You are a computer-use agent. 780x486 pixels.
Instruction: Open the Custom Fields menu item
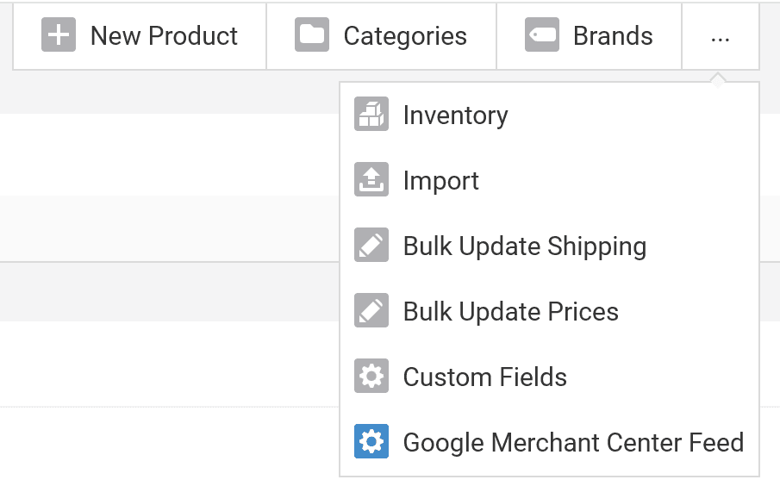484,377
